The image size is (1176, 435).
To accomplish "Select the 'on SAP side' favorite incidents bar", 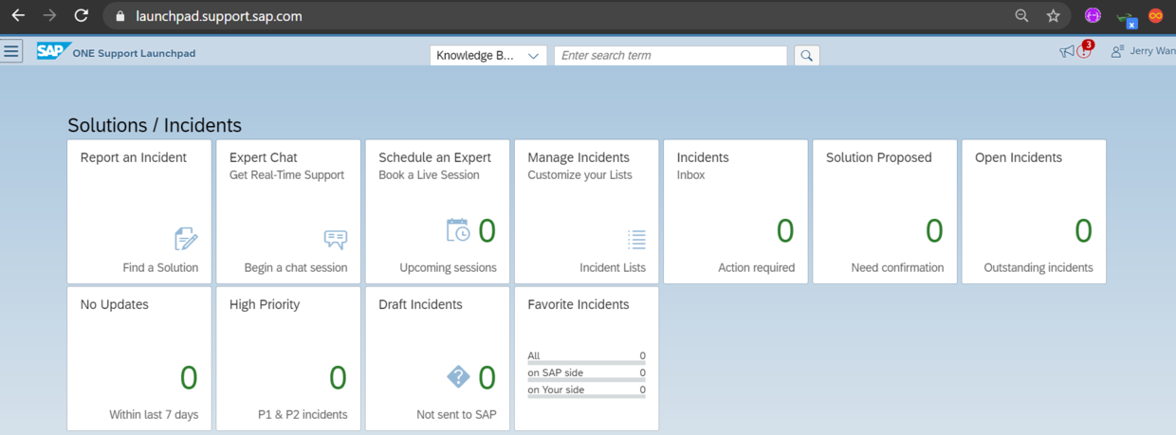I will (586, 375).
